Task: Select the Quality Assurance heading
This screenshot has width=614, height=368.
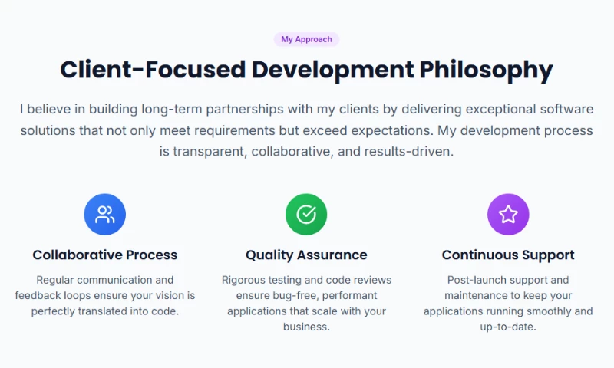Action: tap(306, 255)
